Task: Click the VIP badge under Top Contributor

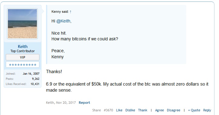Action: tap(22, 57)
